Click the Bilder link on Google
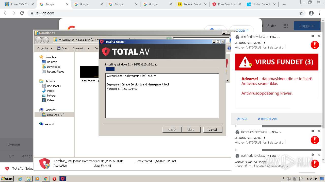Screen dimensions: 325x182 [x=271, y=26]
